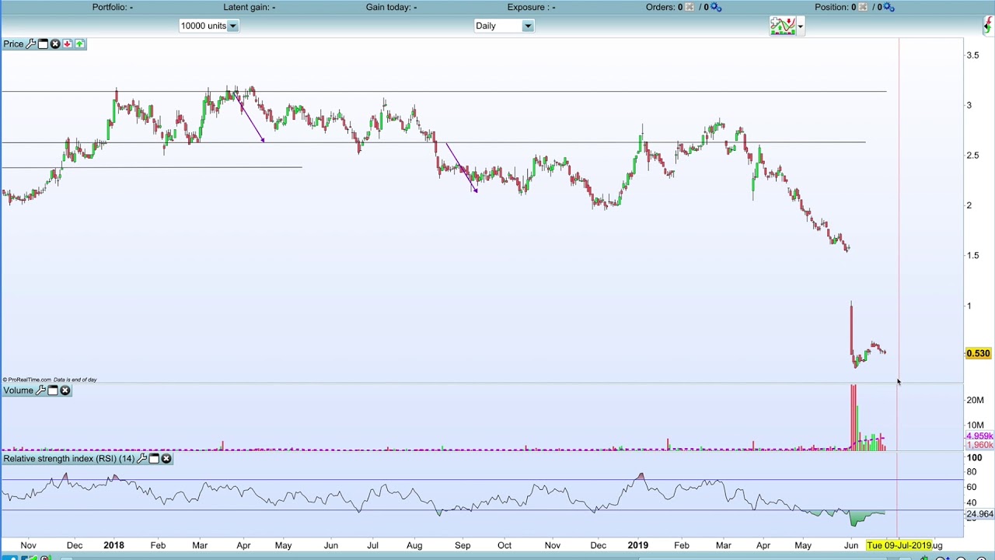Remove the Price panel with X icon
995x560 pixels.
(55, 44)
